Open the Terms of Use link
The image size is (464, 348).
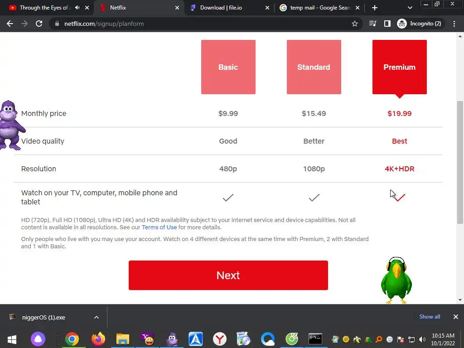pos(159,227)
